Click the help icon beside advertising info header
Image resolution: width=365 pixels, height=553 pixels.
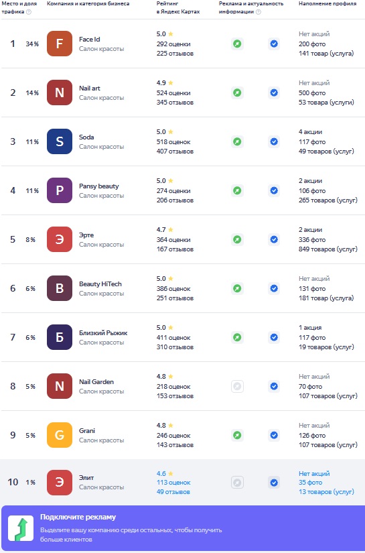(259, 12)
